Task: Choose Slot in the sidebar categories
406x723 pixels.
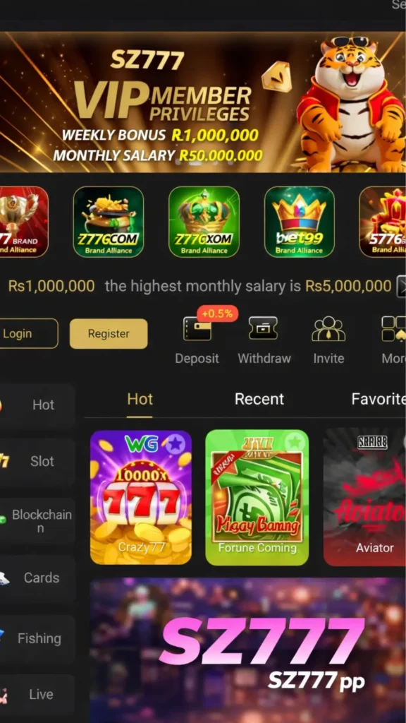Action: [x=37, y=461]
